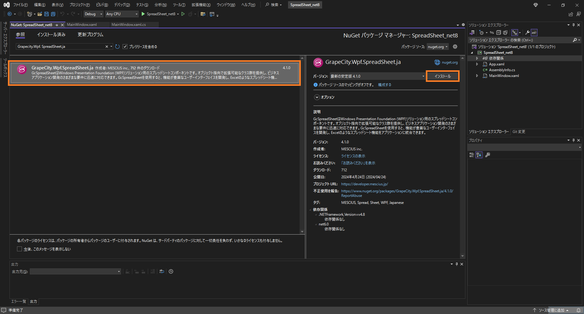Click the clock icon in output toolbar
Image resolution: width=584 pixels, height=314 pixels.
tap(171, 271)
